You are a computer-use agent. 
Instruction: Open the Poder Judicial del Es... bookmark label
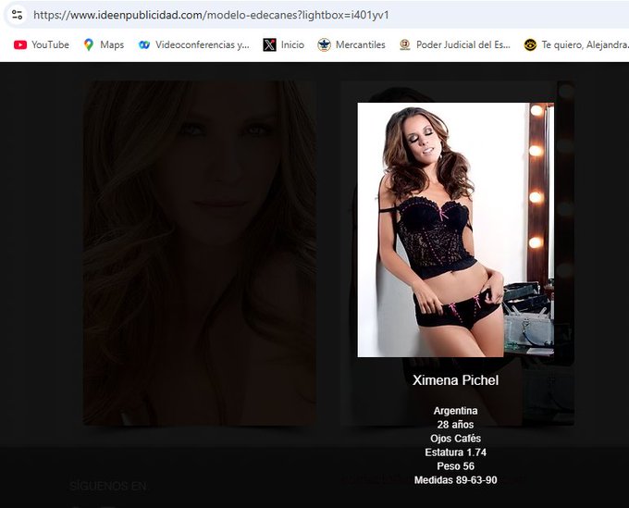point(462,45)
